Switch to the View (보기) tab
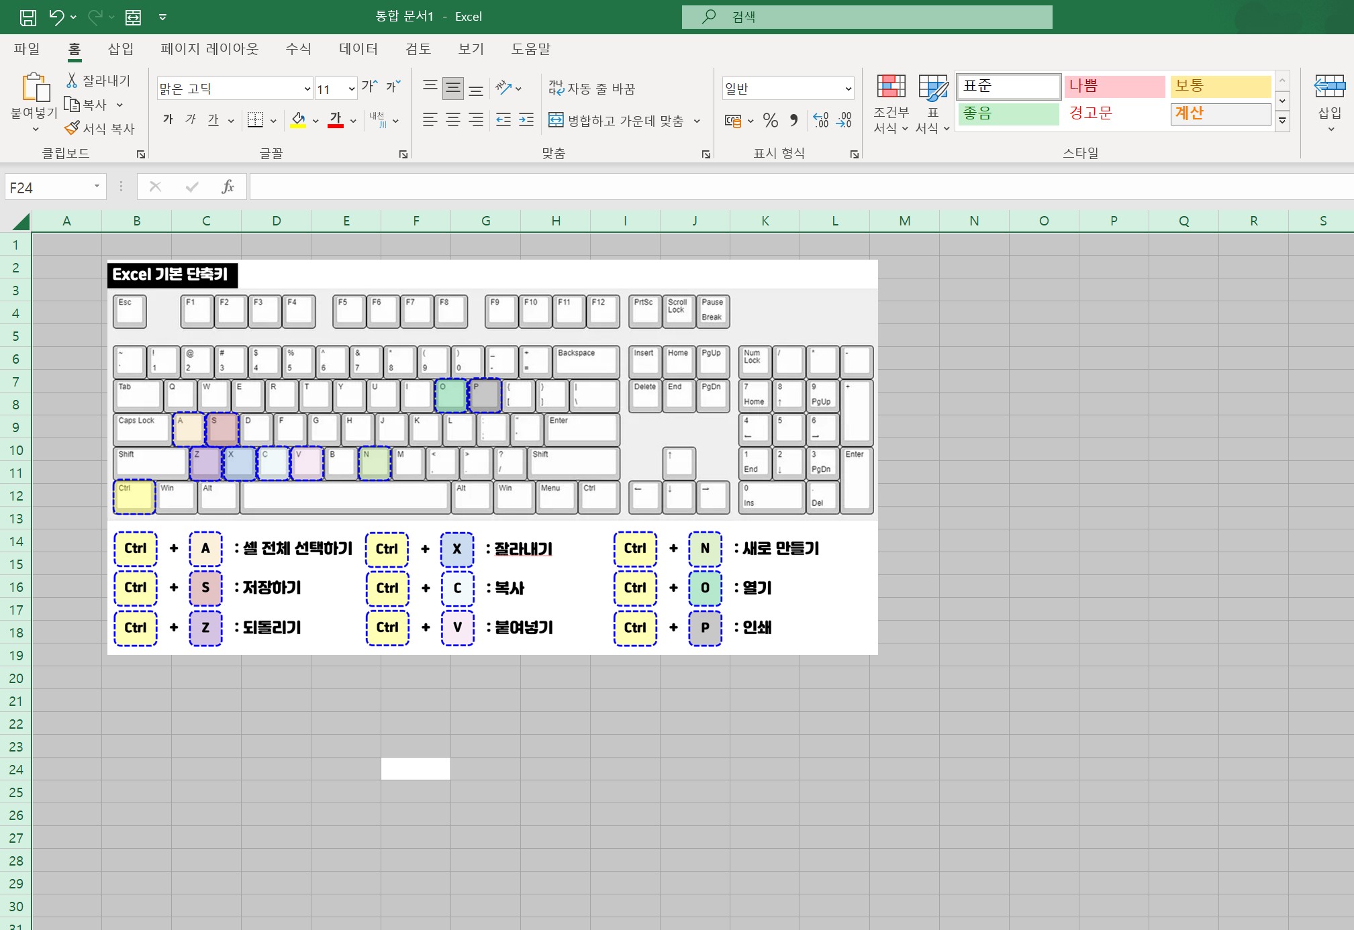The height and width of the screenshot is (930, 1354). tap(471, 48)
